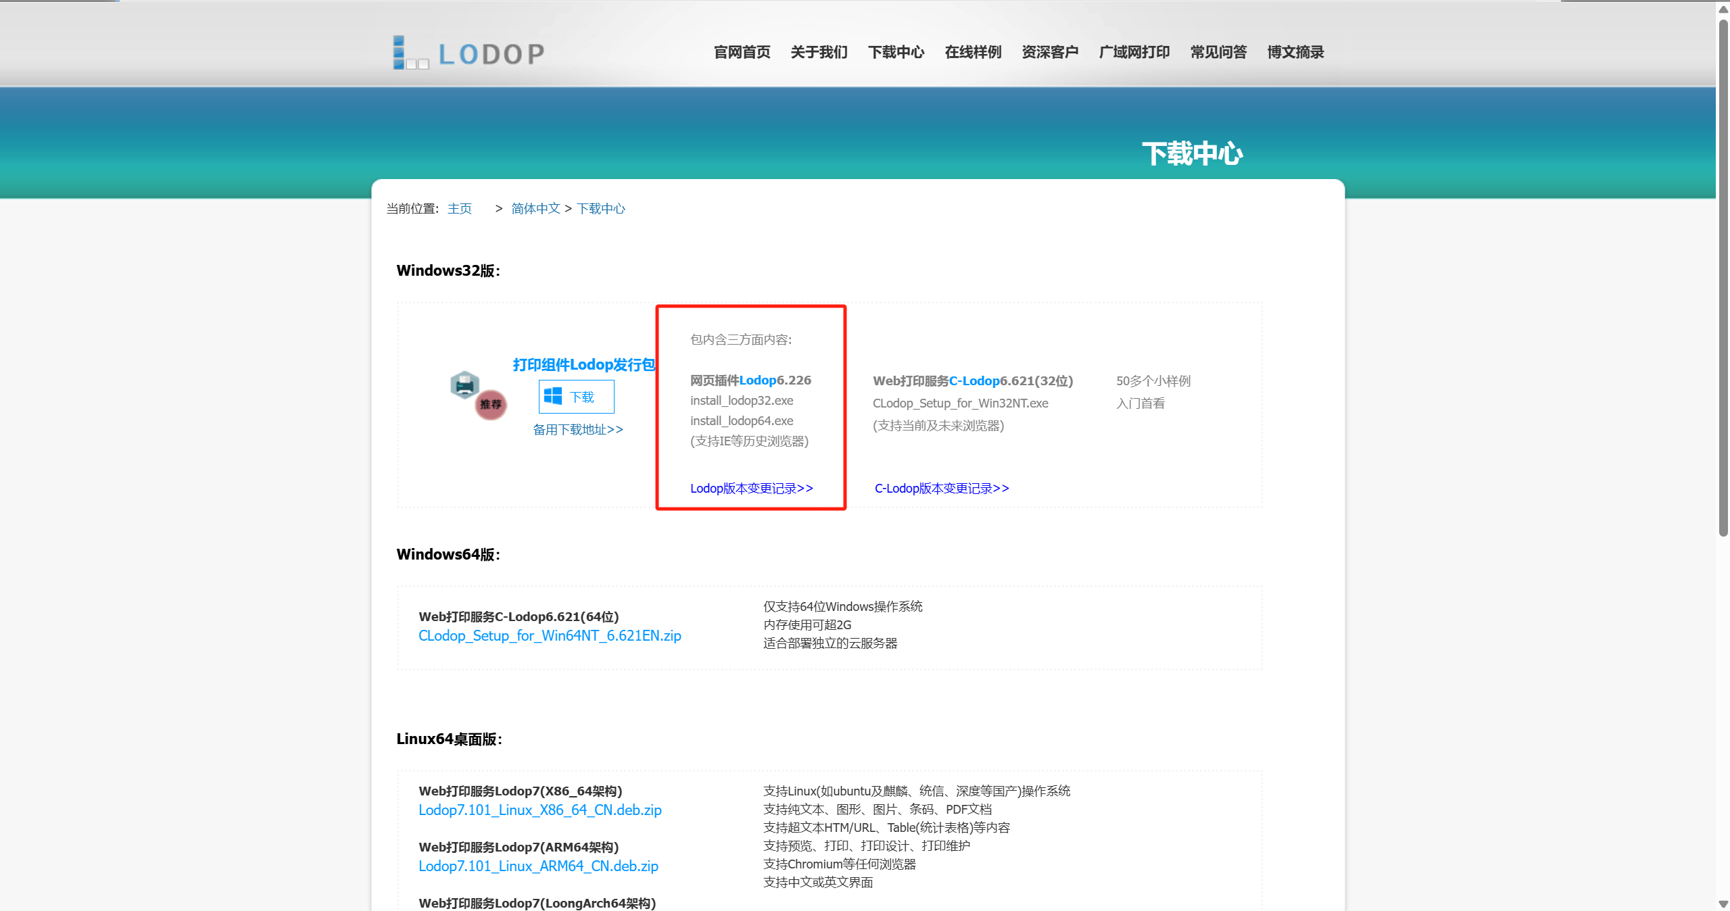
Task: Click CLodop_Setup_for_Win32NT.exe text
Action: 961,403
